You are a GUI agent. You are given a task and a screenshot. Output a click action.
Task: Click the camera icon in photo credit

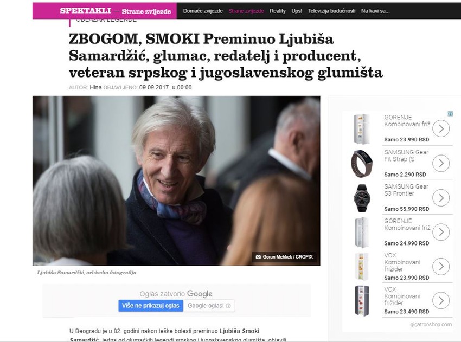258,257
